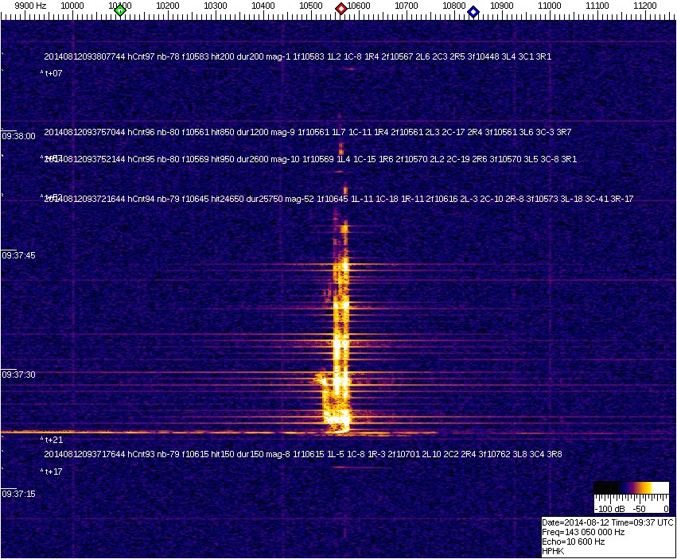Screen dimensions: 677x559
Task: Click the t+21 event marker
Action: pyautogui.click(x=53, y=440)
